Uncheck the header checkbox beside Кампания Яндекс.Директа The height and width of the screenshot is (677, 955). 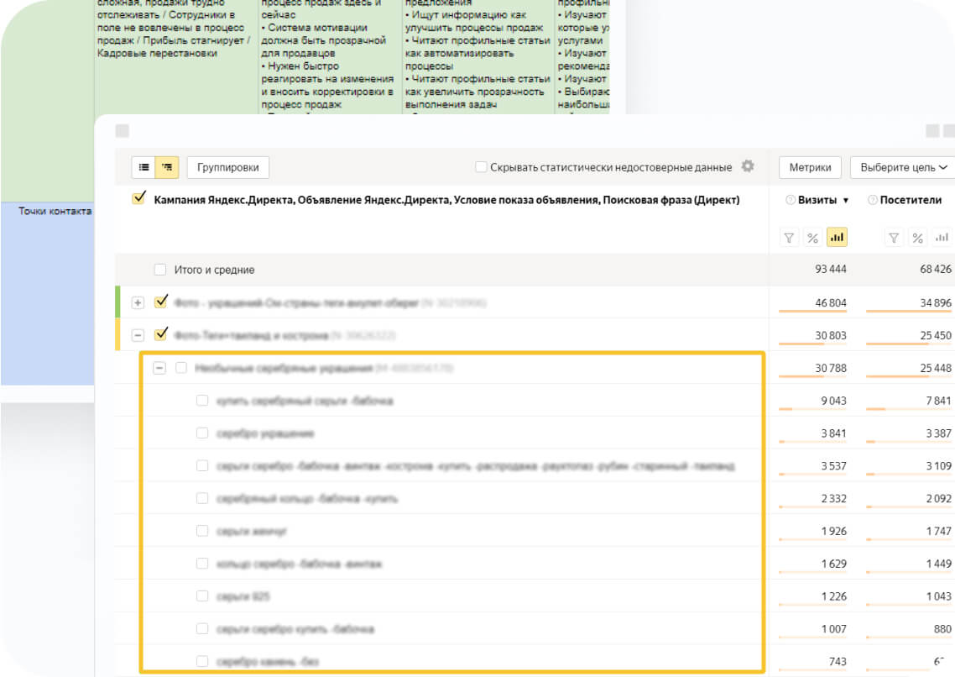(x=139, y=200)
